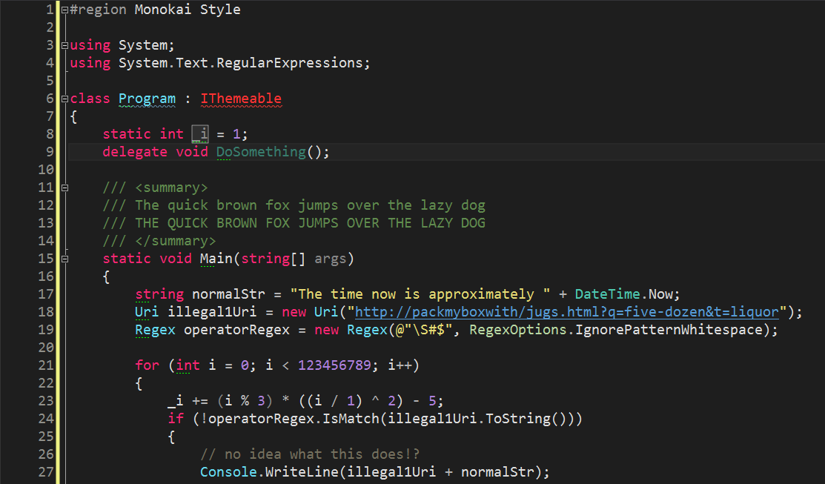Click the breakpoint margin next to line 17

[15, 294]
